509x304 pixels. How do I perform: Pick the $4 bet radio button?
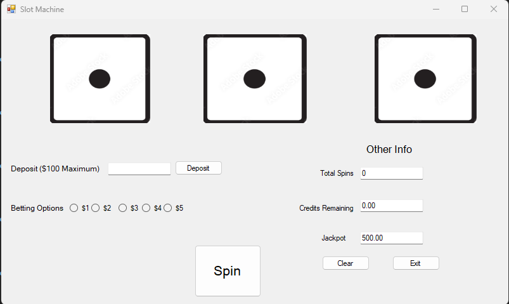click(146, 208)
